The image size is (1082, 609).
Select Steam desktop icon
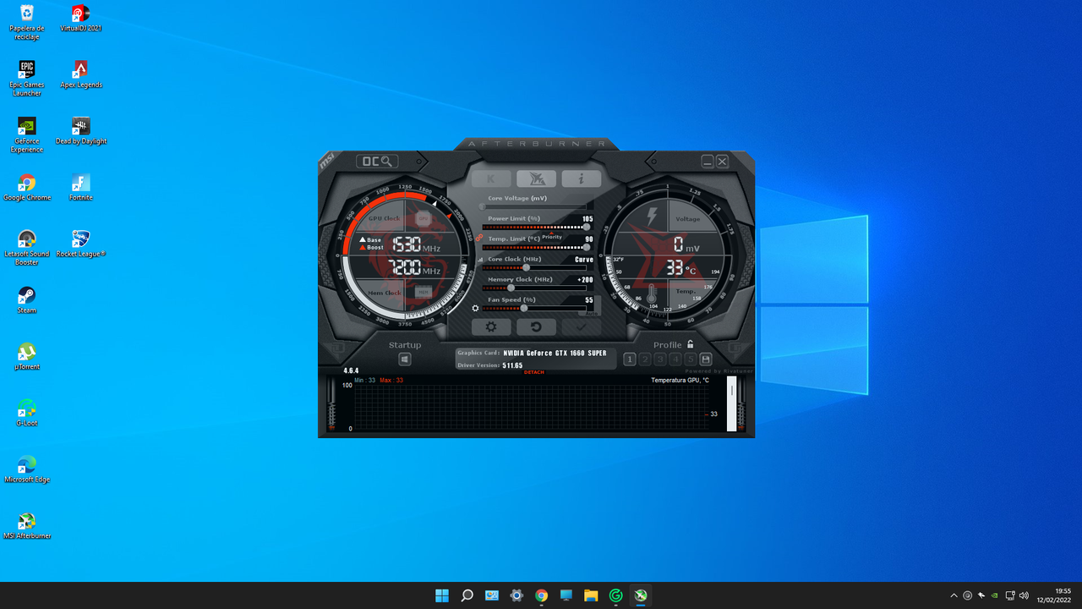[27, 300]
